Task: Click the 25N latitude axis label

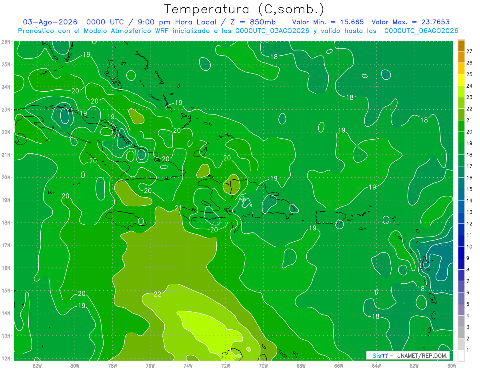Action: [6, 64]
